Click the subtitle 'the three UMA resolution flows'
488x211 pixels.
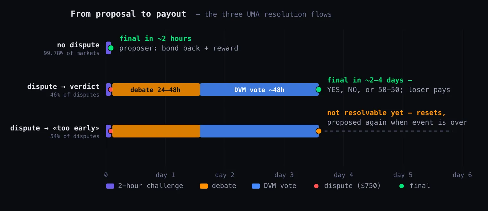click(x=268, y=14)
